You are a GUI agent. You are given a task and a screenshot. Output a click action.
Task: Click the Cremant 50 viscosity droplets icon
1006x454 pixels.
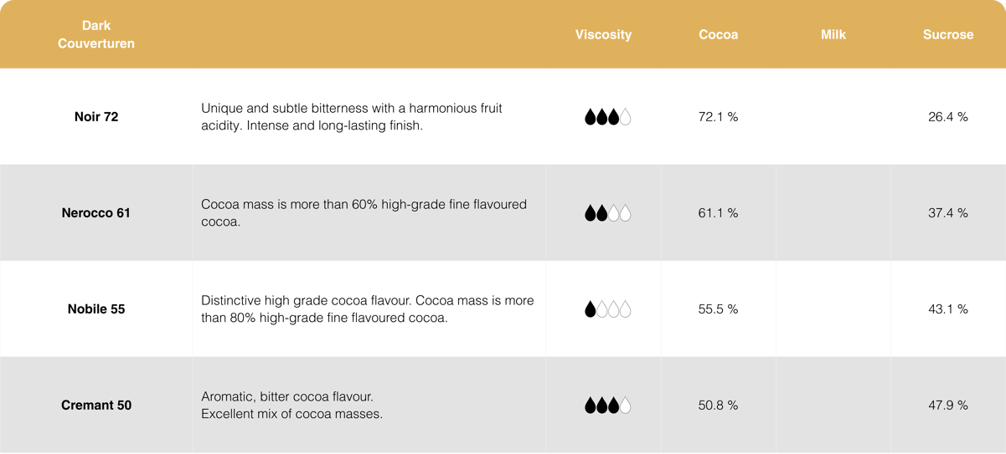coord(607,406)
